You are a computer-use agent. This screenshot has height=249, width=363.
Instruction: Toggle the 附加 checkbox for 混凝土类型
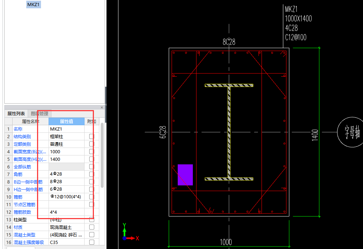(x=92, y=235)
